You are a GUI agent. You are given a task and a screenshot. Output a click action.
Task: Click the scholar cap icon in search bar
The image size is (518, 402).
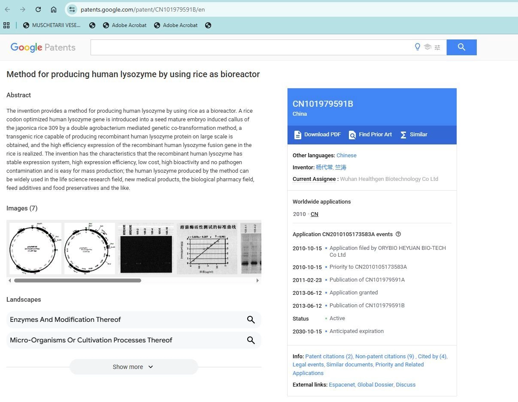tap(427, 47)
